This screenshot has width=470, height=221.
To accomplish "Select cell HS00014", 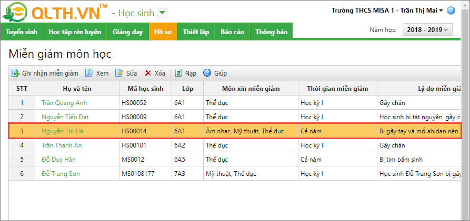I will point(145,131).
